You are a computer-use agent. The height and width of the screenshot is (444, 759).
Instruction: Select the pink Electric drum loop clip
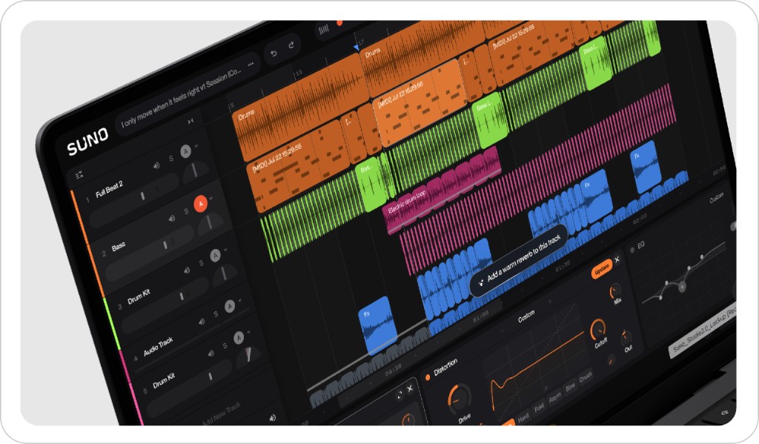(x=441, y=189)
